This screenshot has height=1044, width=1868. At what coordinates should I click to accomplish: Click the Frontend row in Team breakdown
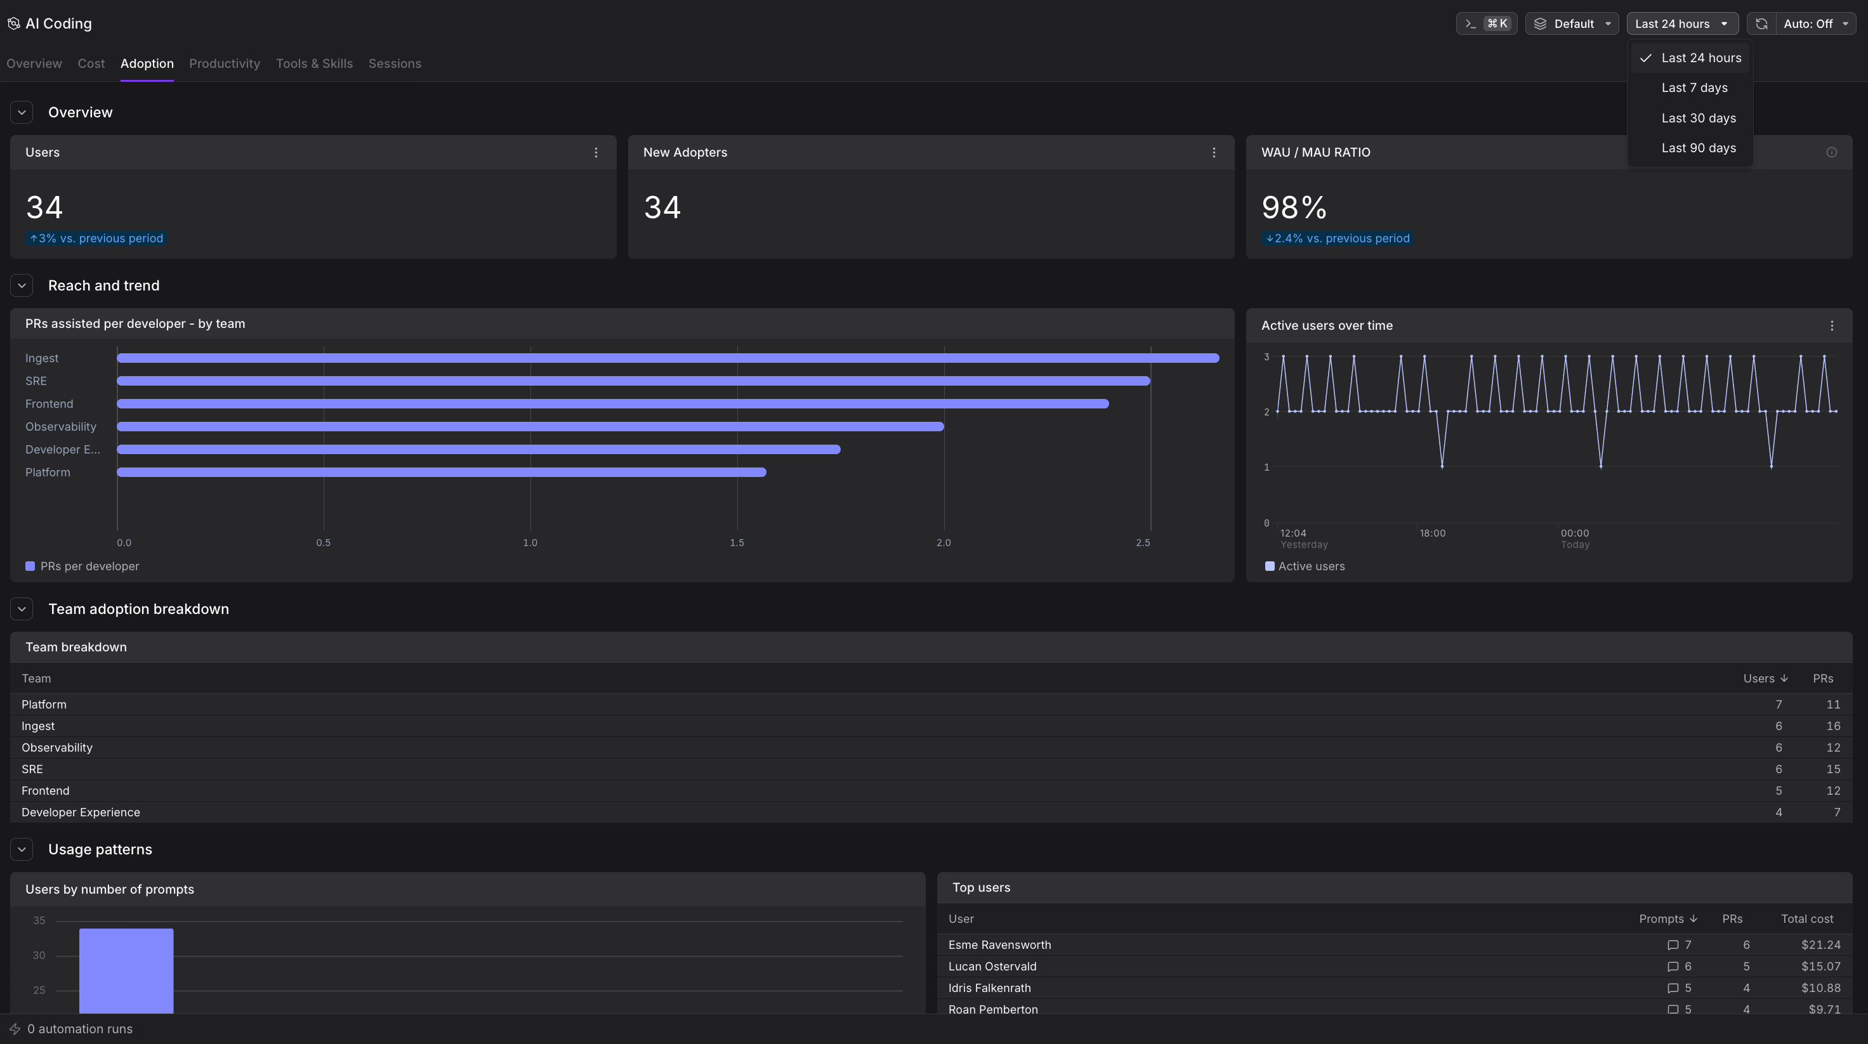pos(931,791)
